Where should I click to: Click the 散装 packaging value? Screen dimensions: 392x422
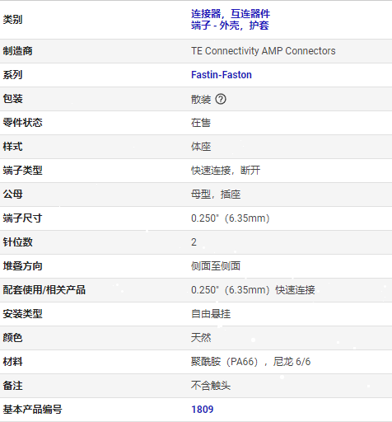click(201, 99)
